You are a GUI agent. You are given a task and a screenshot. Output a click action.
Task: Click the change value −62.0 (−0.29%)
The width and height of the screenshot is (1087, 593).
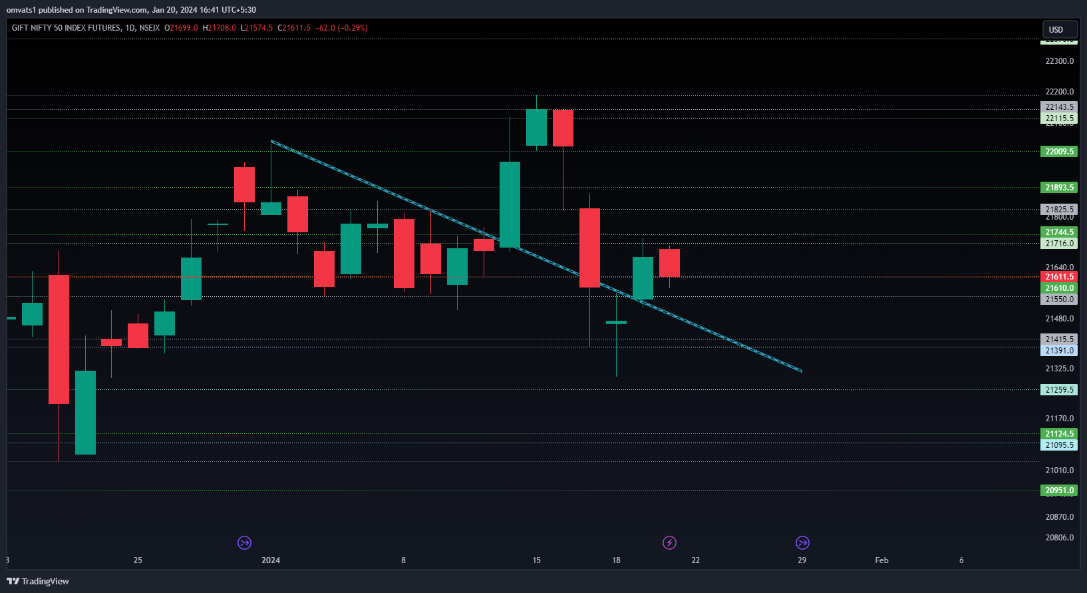click(341, 28)
